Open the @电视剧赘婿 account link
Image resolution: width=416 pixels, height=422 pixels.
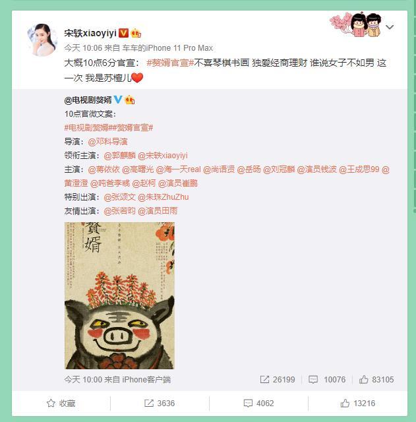coord(88,100)
